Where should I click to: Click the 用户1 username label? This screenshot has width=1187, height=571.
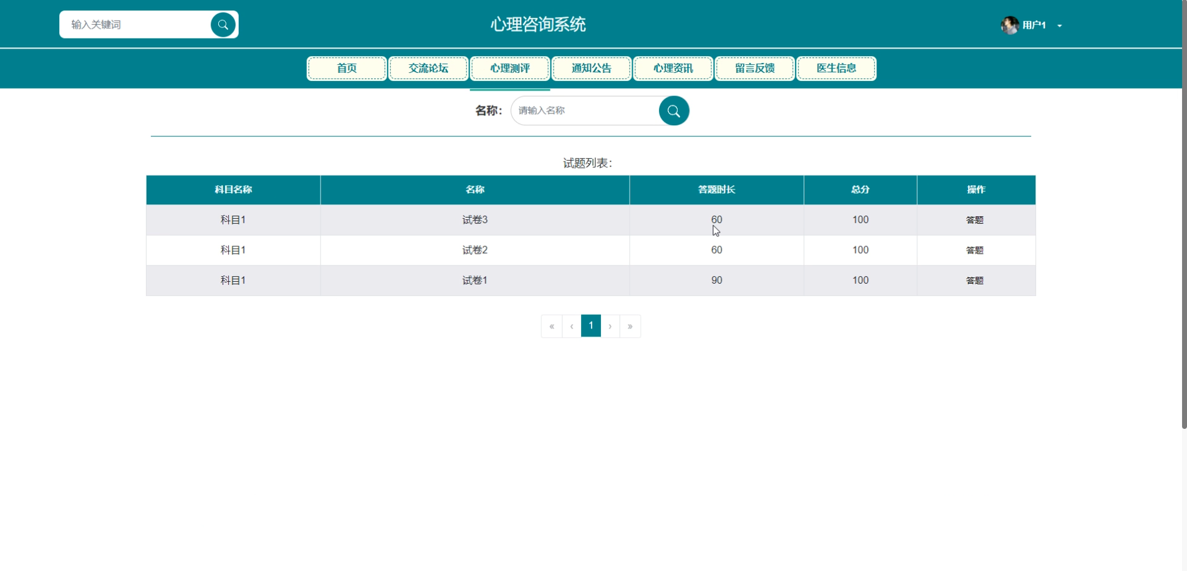tap(1034, 25)
